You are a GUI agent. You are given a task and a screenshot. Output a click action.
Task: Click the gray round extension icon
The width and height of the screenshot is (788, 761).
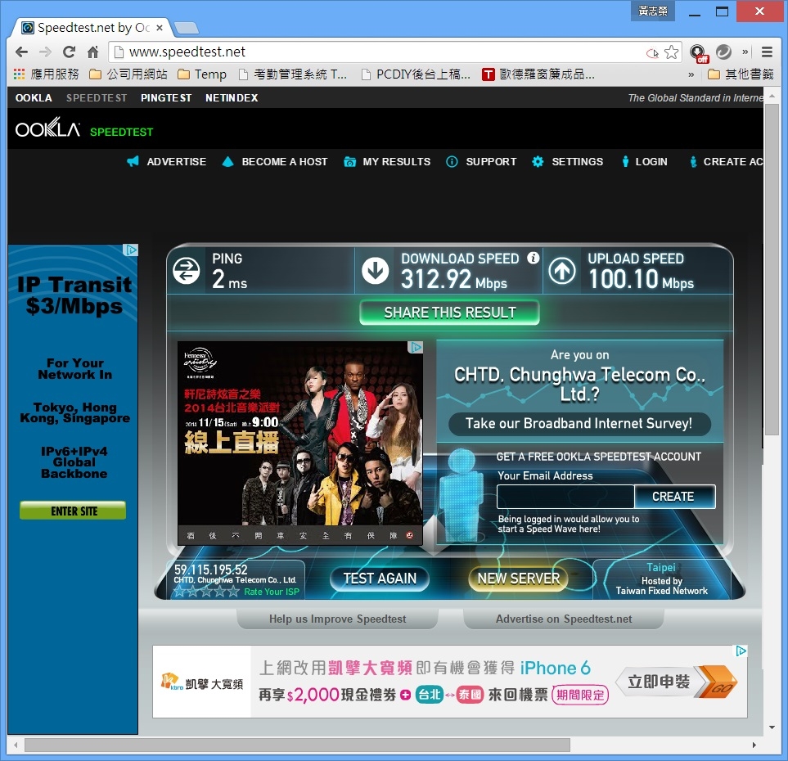(x=723, y=52)
